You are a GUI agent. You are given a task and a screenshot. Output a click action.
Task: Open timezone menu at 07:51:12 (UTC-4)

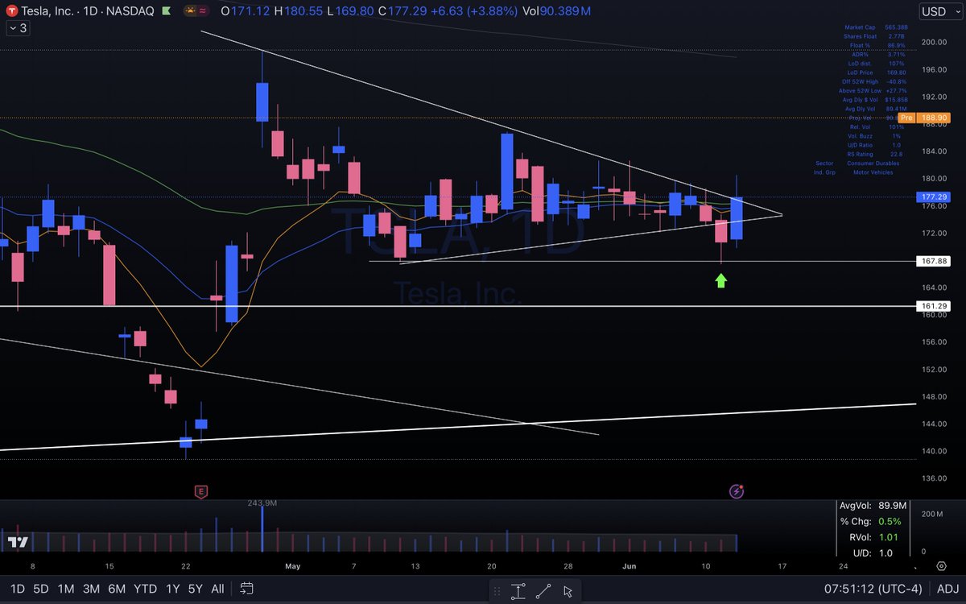(x=874, y=589)
